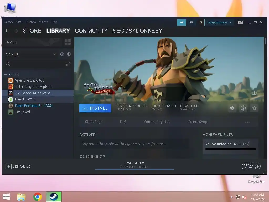
Task: Toggle ready-to-play filter icon
Action: tap(69, 54)
